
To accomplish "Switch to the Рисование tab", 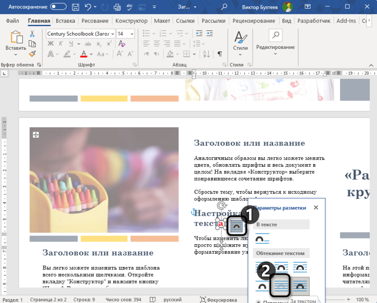I will (95, 21).
